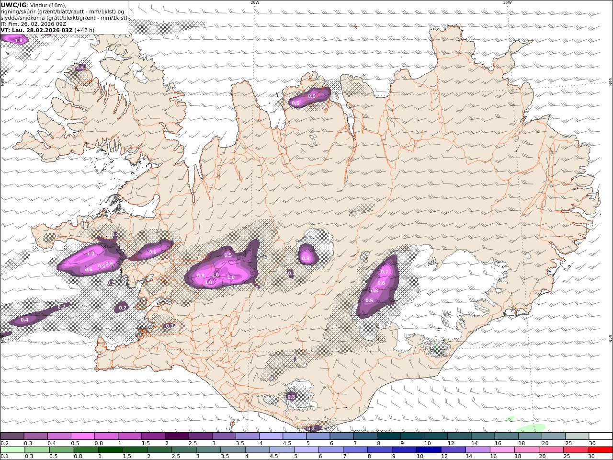613x460 pixels.
Task: Select the 2 swatch in rain scale
Action: click(x=159, y=449)
